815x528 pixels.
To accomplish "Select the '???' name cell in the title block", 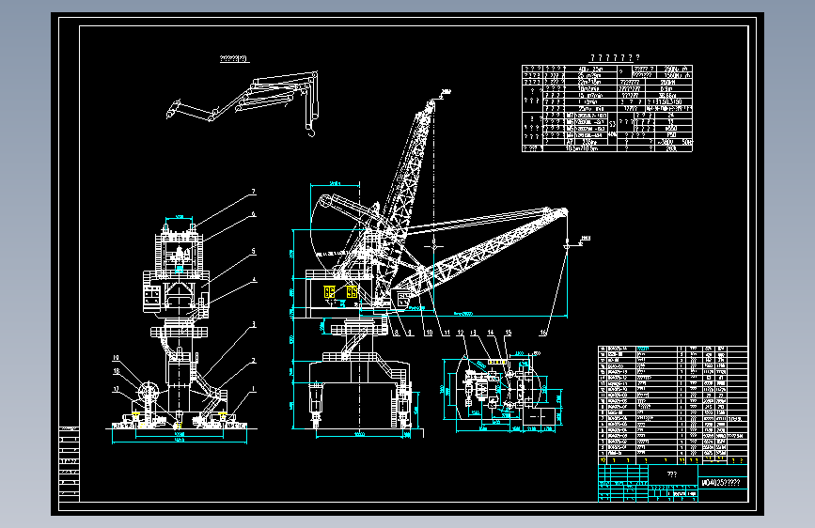I will (x=672, y=474).
